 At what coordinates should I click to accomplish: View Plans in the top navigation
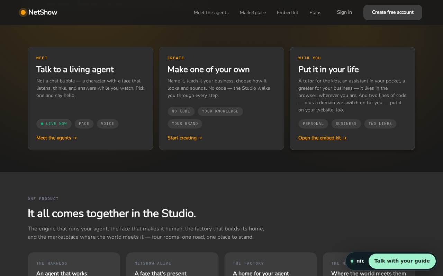click(315, 12)
